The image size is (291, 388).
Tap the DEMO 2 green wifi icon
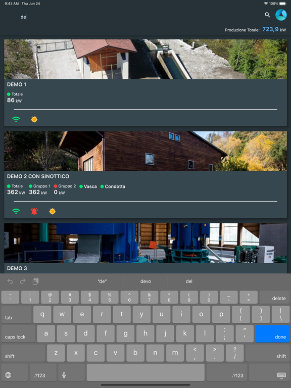coord(16,211)
